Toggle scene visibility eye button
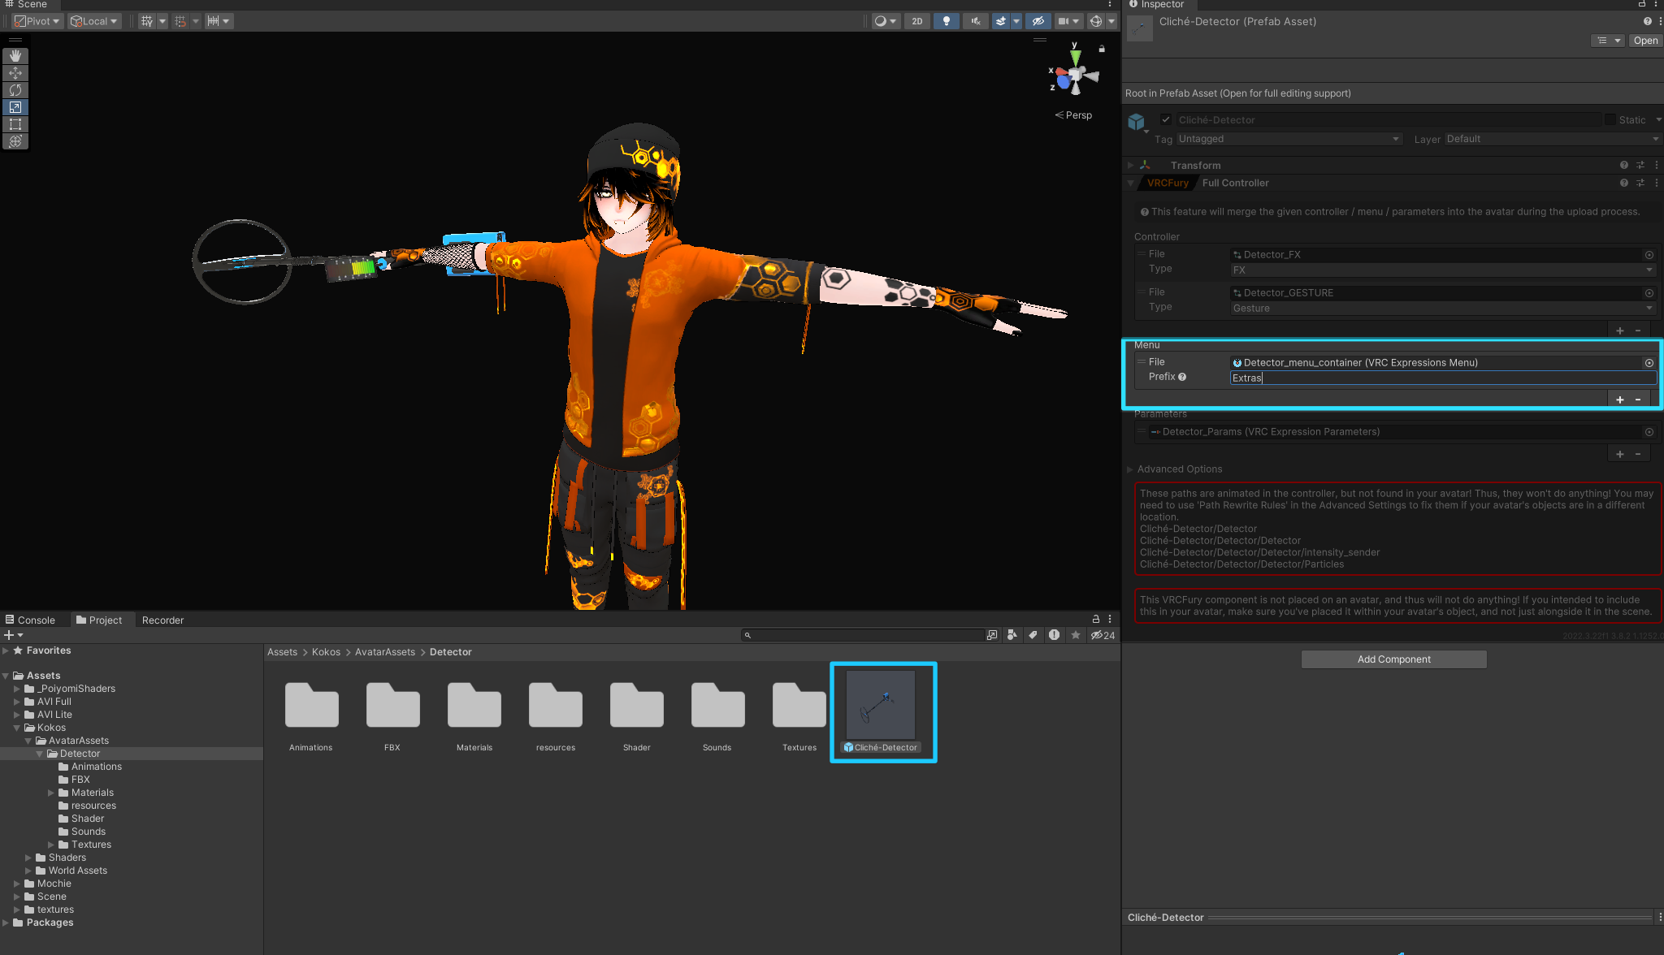1664x955 pixels. 1038,21
